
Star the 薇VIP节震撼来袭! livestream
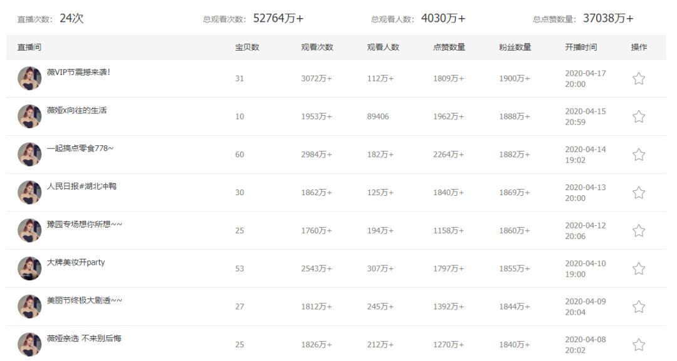[x=639, y=78]
